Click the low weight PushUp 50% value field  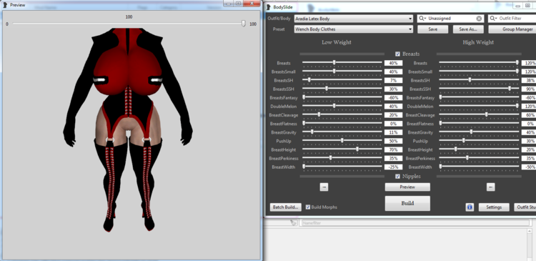(x=394, y=142)
